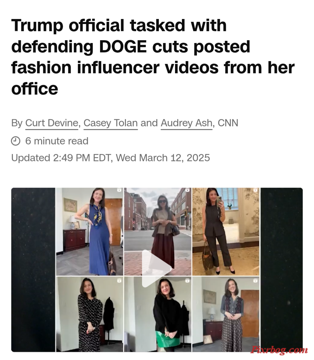Click the article headline about DOGE cuts

153,57
